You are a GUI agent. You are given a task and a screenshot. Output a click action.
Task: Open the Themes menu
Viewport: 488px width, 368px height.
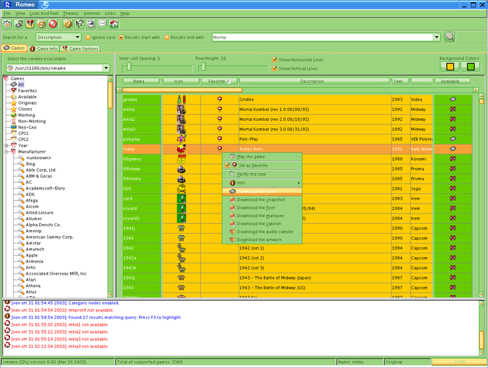[71, 13]
